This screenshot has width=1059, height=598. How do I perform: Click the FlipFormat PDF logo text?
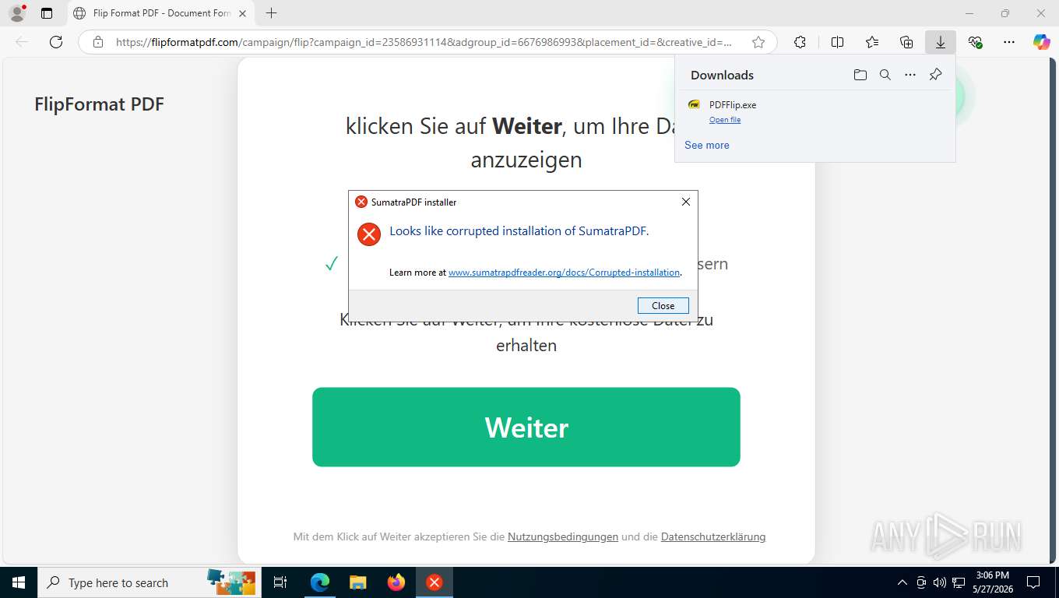pos(99,104)
